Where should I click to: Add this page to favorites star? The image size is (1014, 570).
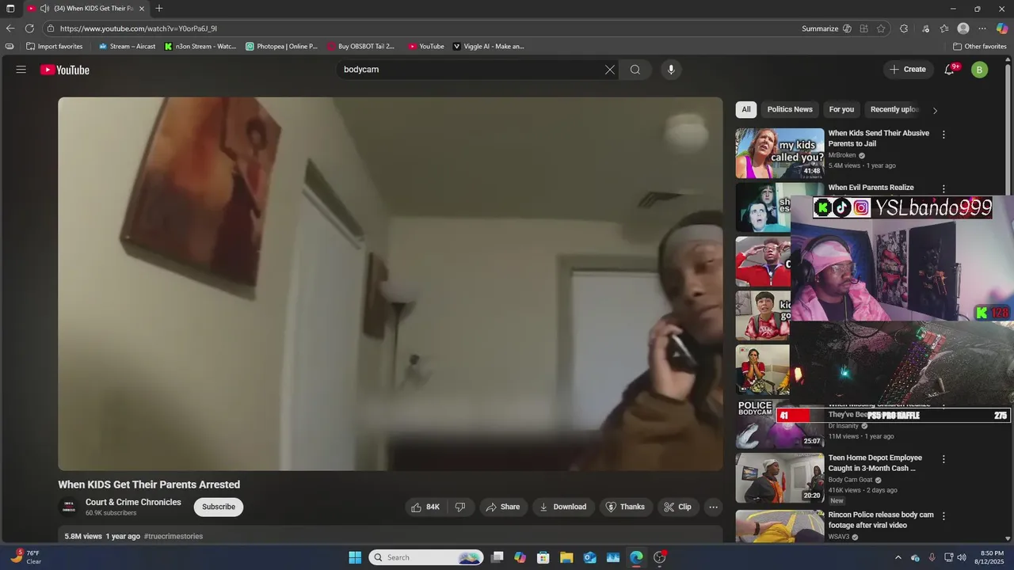(881, 28)
